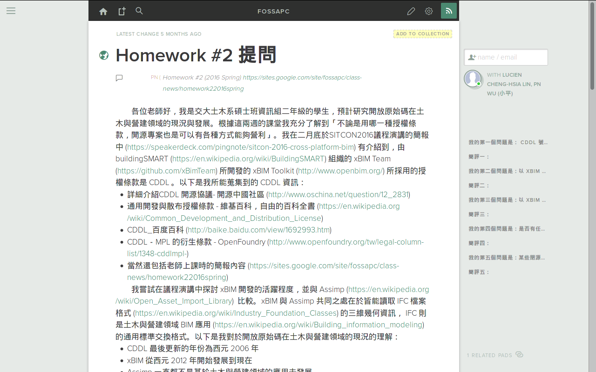Open the search magnifier icon
This screenshot has width=596, height=372.
pos(139,11)
